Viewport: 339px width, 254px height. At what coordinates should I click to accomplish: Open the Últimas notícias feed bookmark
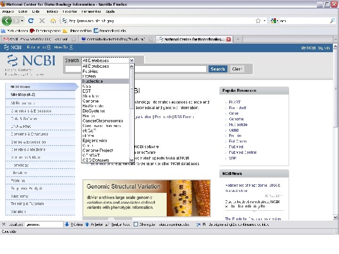point(77,31)
